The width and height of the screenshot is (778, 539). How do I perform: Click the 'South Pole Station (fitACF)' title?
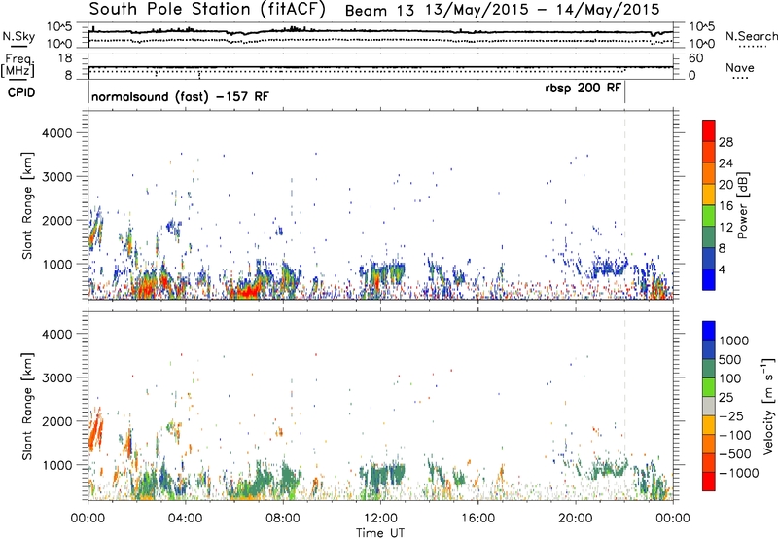click(x=207, y=9)
